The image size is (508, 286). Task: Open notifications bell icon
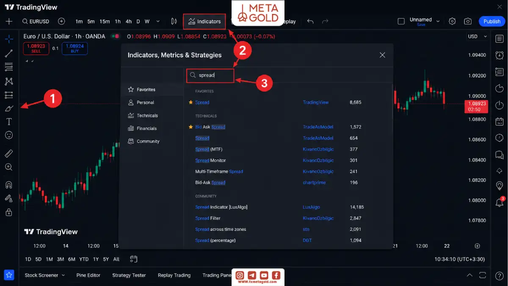pos(499,203)
